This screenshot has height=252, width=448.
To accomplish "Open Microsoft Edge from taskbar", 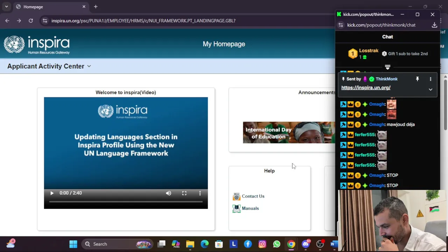I will tap(204, 244).
